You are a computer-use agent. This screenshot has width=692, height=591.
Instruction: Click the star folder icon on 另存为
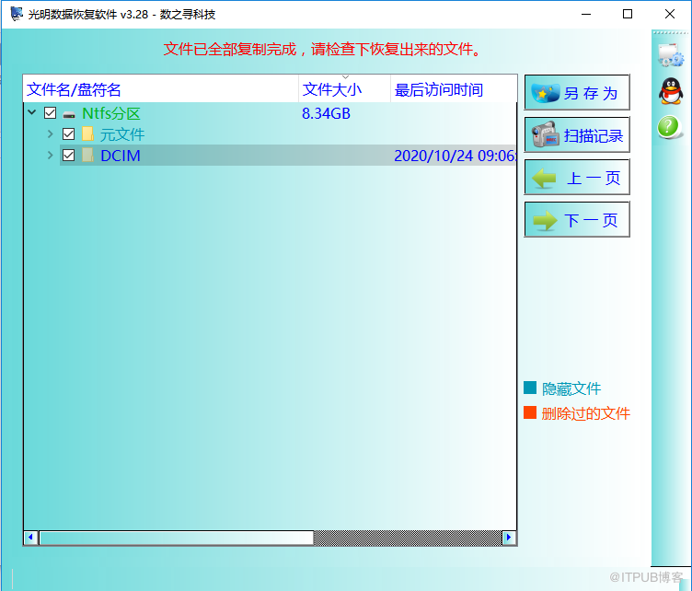[546, 93]
